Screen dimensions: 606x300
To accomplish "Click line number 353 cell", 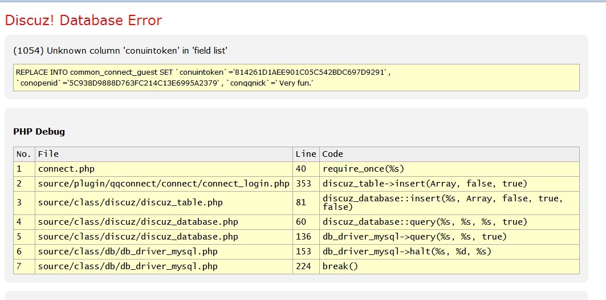I will coord(304,184).
